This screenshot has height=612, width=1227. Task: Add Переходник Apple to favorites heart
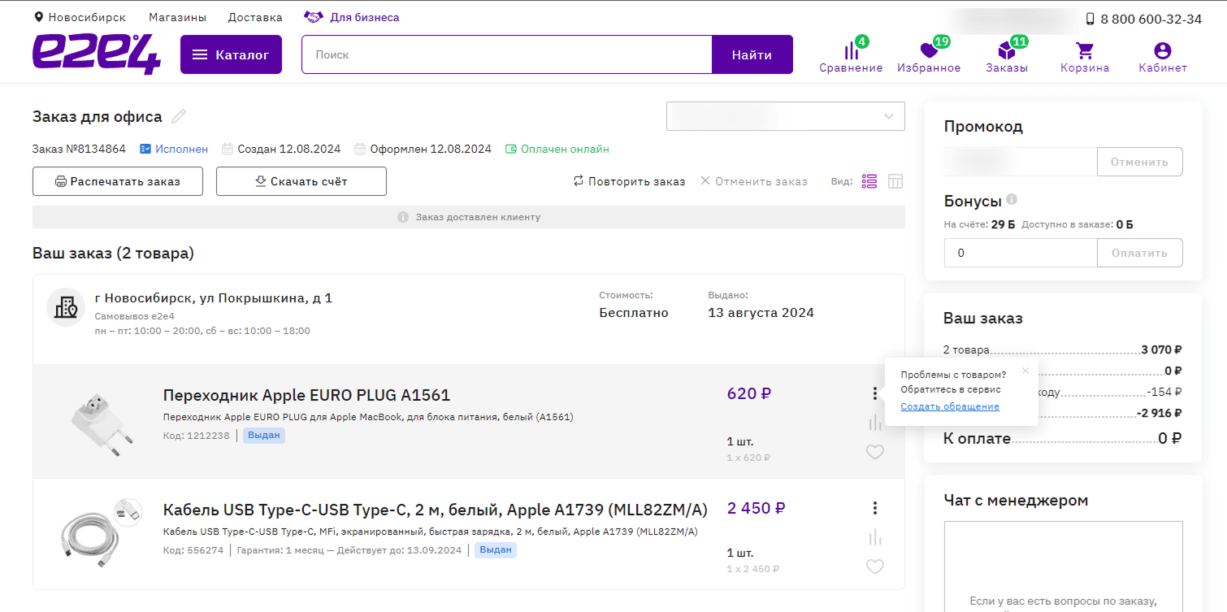click(875, 453)
